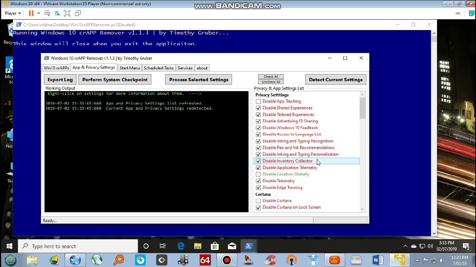
Task: Launch Microsoft Edge from VM taskbar
Action: 181,246
